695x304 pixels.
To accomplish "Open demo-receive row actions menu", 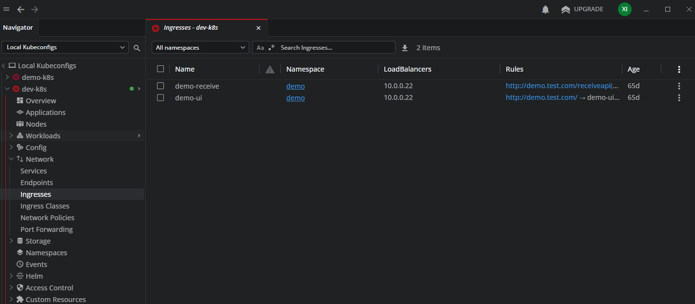I will [679, 86].
